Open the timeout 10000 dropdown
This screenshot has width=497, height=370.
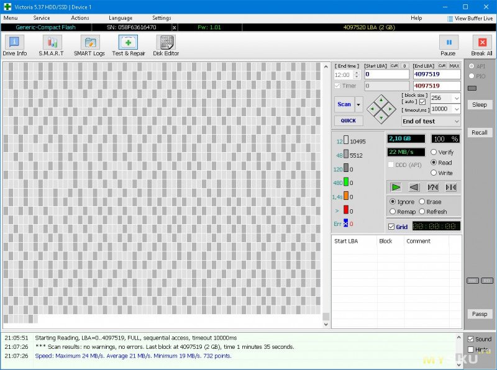click(457, 109)
